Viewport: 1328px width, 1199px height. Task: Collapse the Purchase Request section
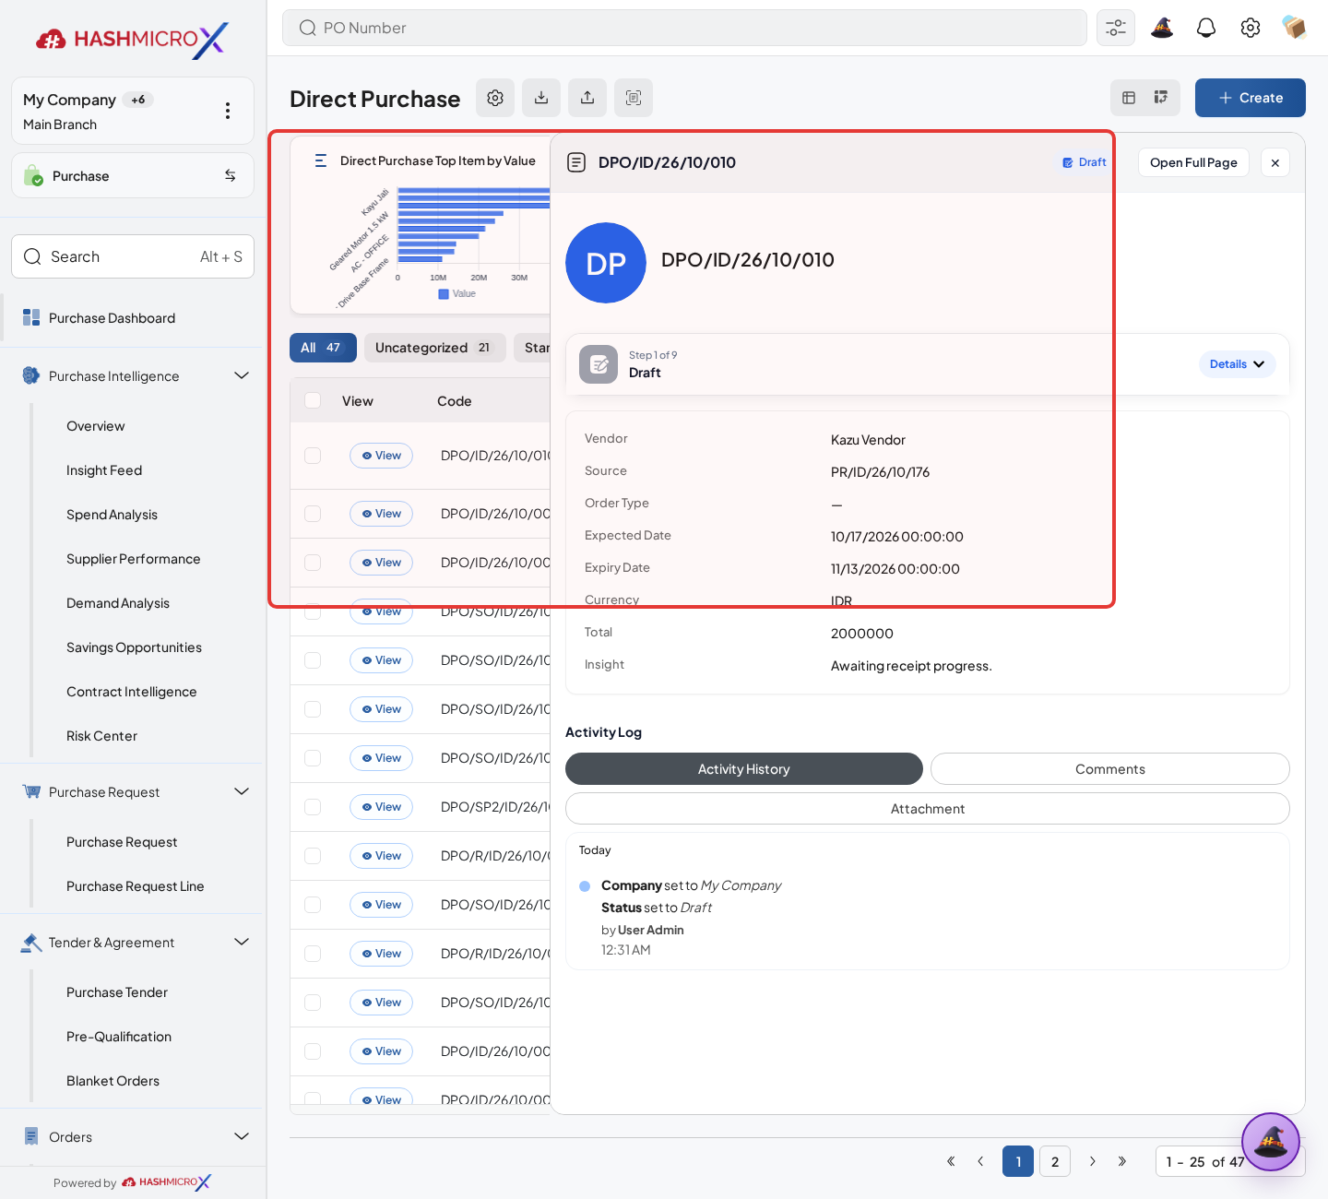(242, 791)
